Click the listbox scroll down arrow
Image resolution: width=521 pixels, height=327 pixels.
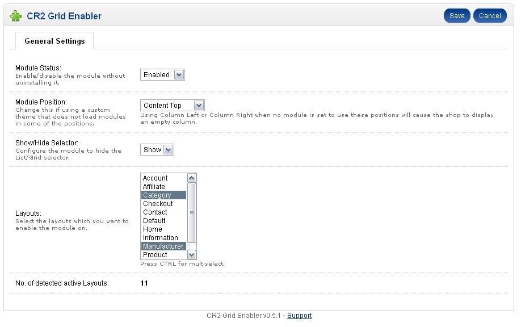coord(192,255)
